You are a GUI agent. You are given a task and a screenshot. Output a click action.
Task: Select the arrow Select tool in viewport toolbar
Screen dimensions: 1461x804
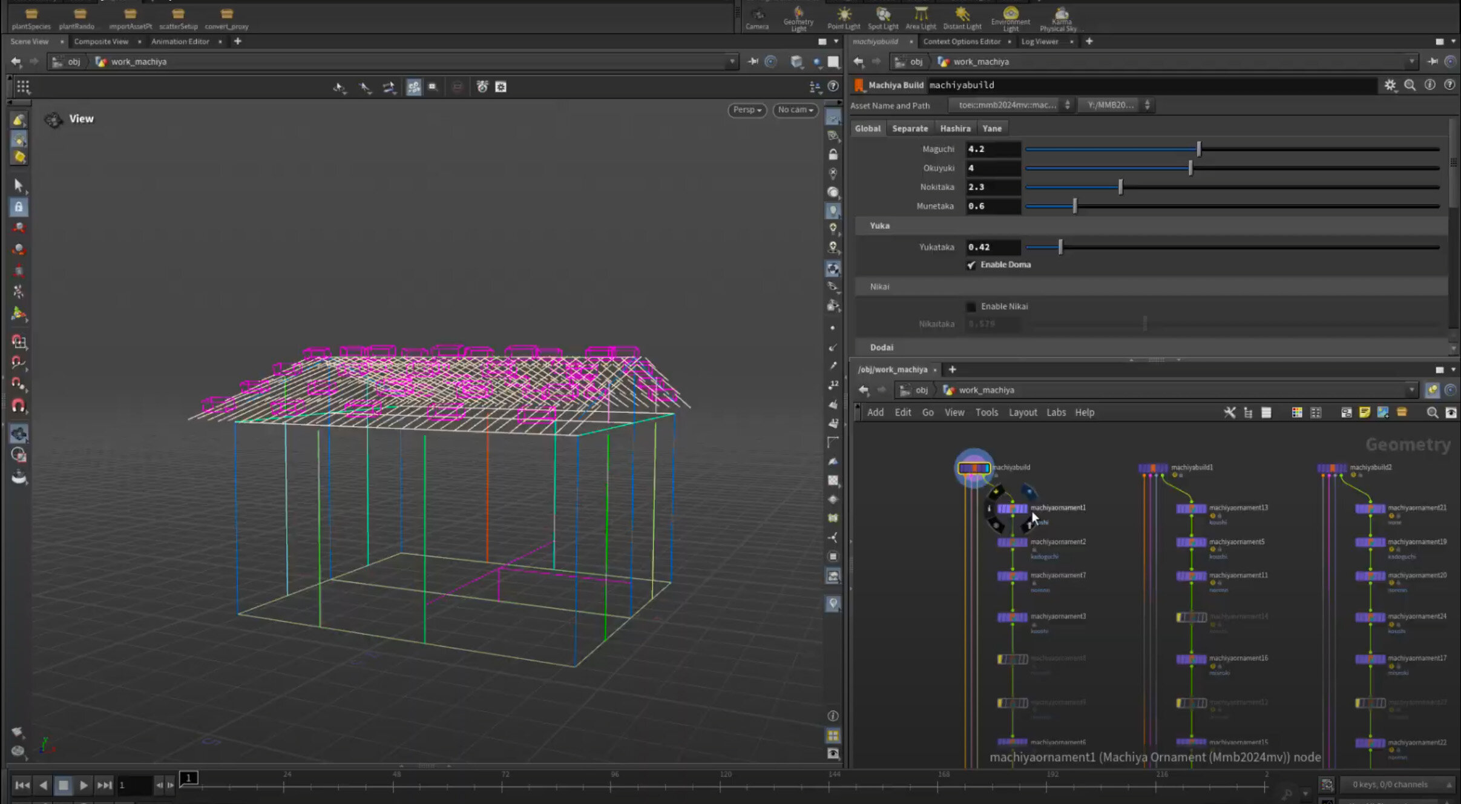click(x=18, y=185)
